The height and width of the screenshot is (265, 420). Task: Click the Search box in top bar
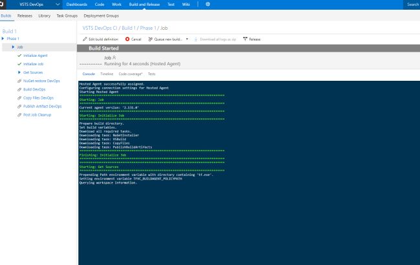pos(412,5)
